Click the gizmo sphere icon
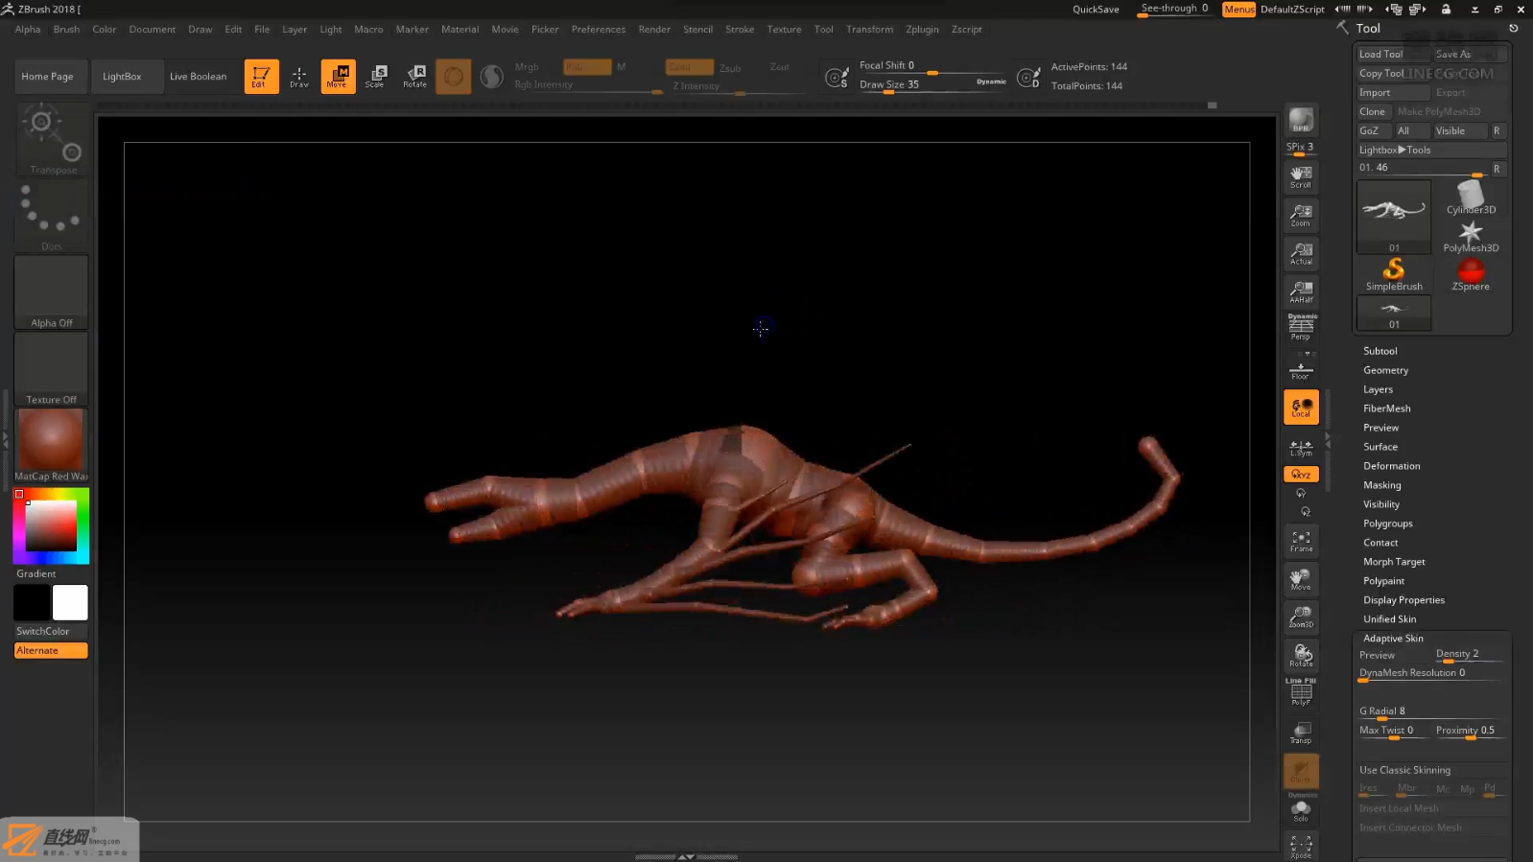This screenshot has height=862, width=1533. pyautogui.click(x=453, y=77)
